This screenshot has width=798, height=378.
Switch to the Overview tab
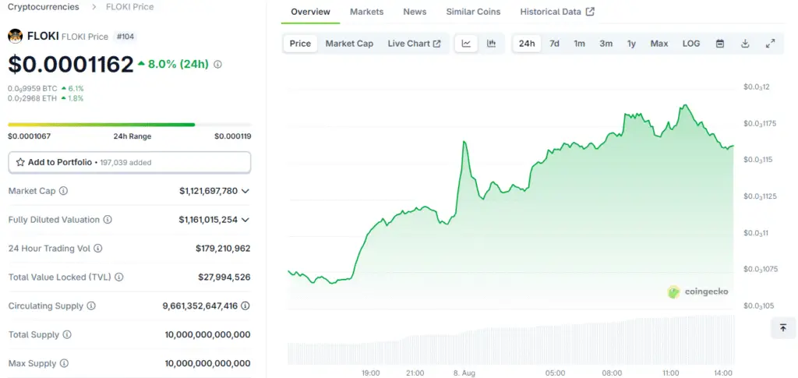310,12
